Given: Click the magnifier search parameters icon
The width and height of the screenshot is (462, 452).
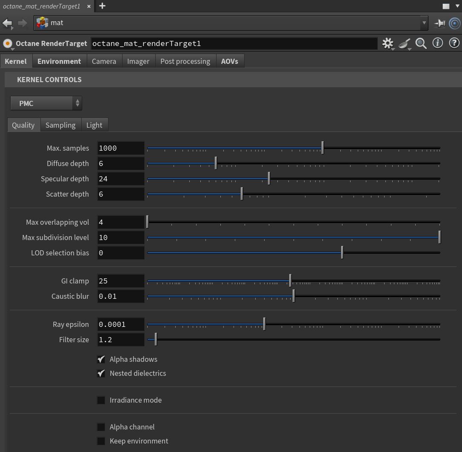Looking at the screenshot, I should pyautogui.click(x=421, y=43).
